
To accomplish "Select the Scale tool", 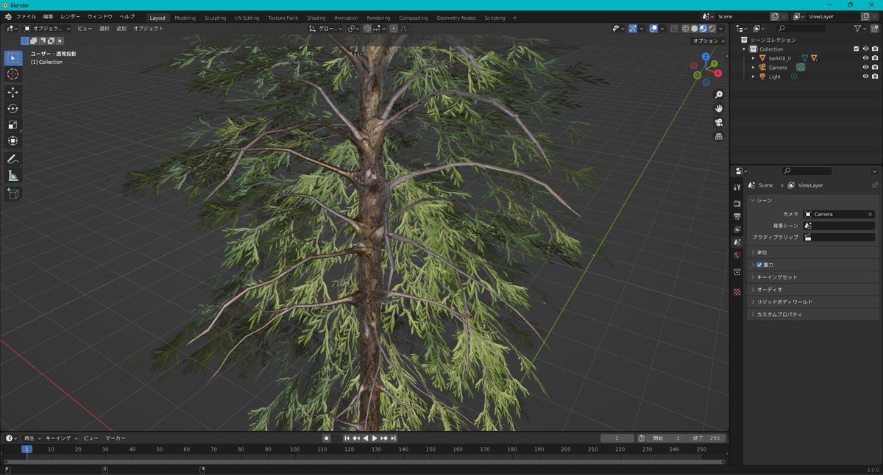I will [x=13, y=124].
